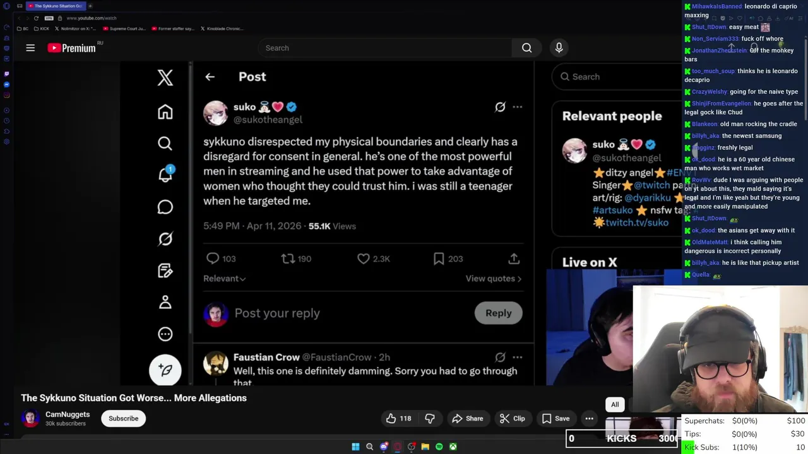
Task: Open the KICK bookmarks folder
Action: (x=41, y=28)
